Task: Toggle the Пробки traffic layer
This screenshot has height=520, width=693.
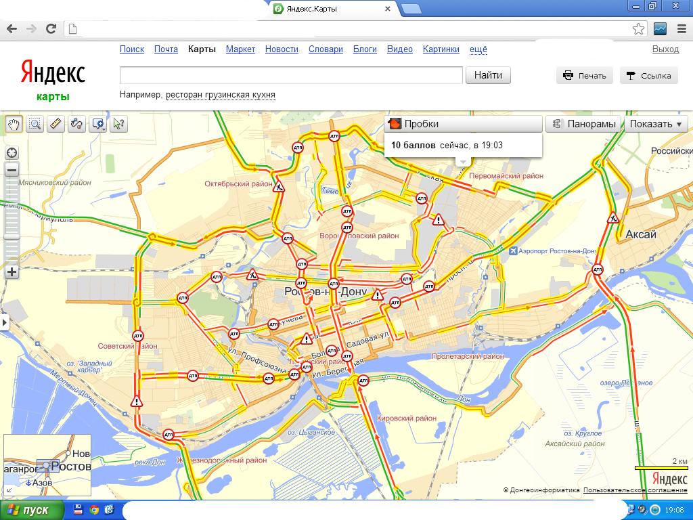Action: click(463, 124)
